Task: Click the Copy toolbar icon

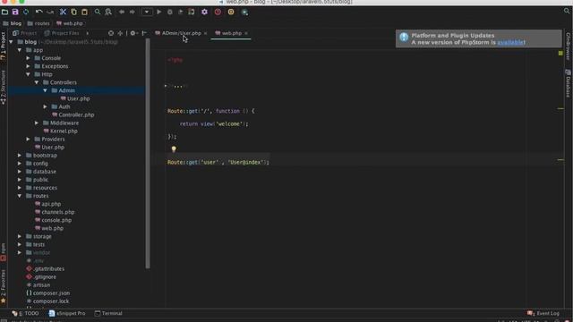Action: pos(73,12)
